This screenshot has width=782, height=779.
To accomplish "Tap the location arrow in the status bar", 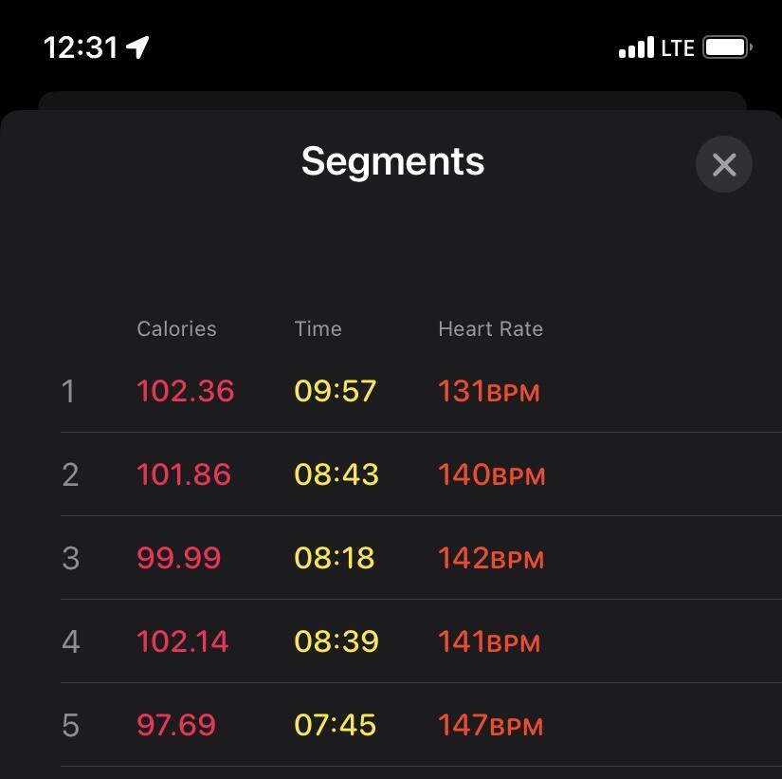I will (137, 47).
